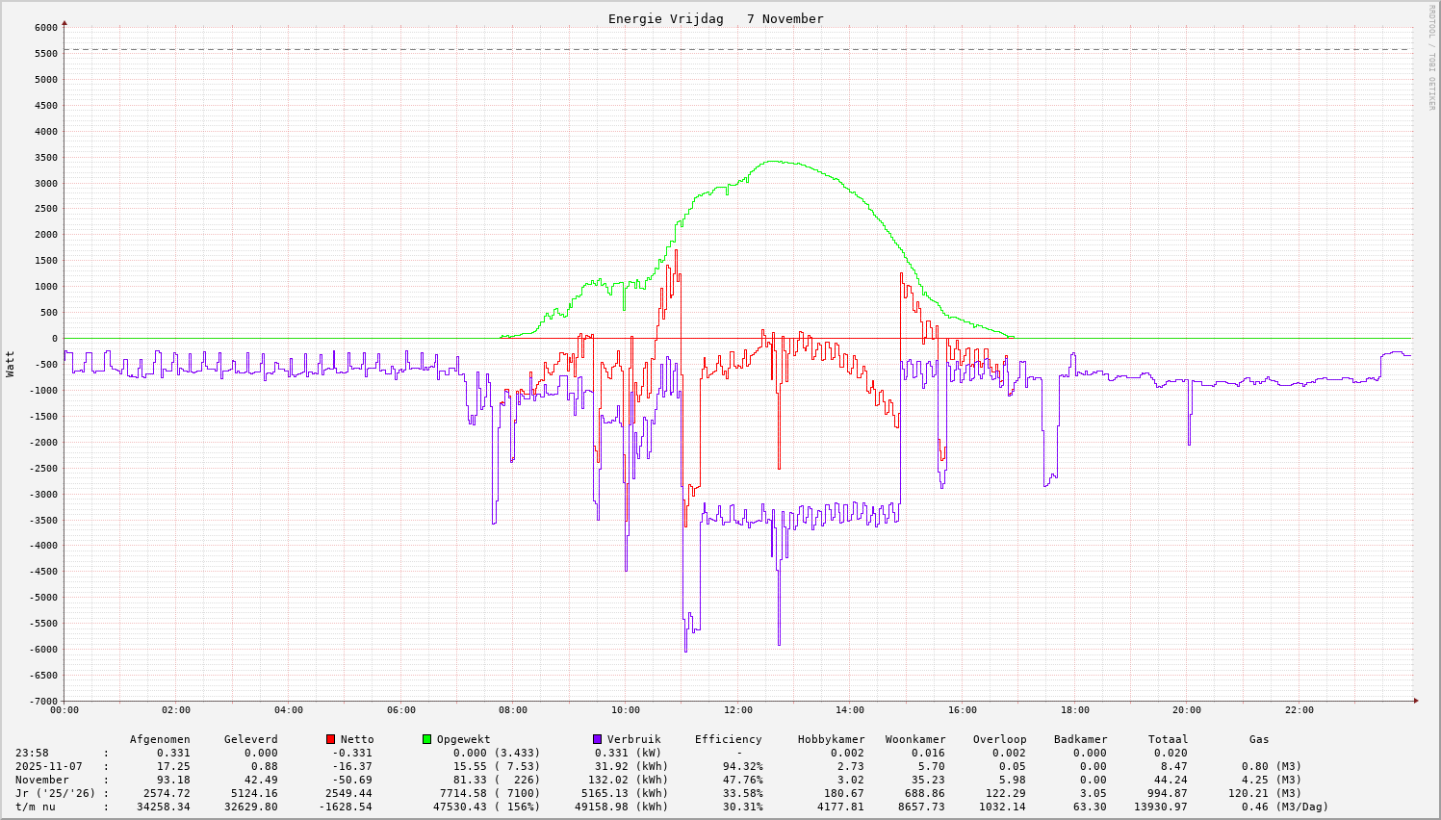Click the t/m nu row label

pos(36,807)
